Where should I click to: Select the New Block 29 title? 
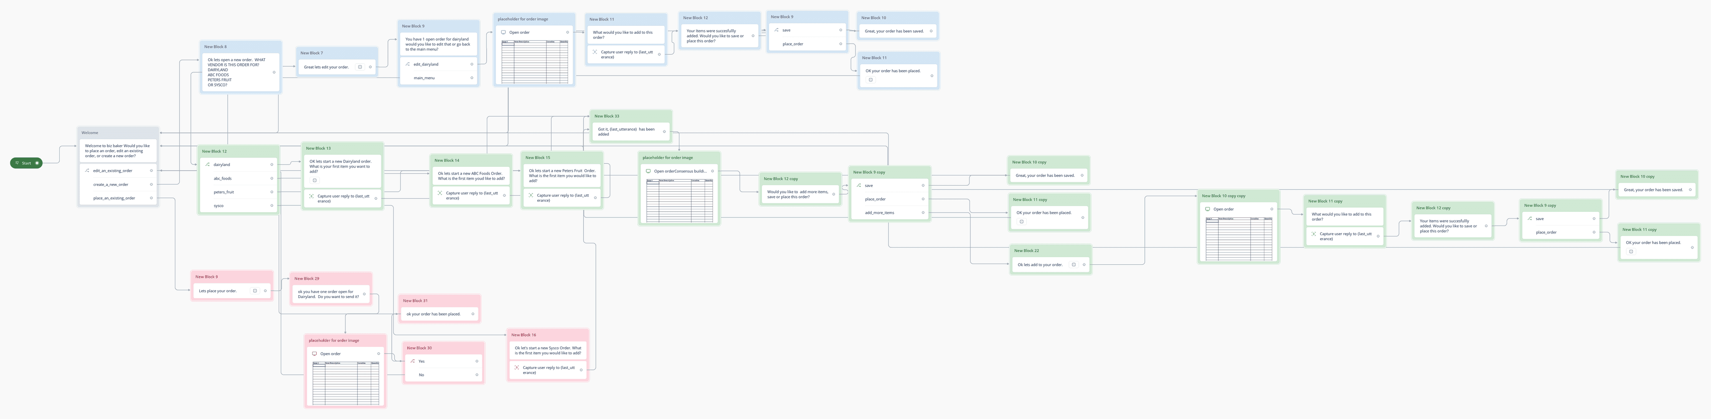pos(307,278)
